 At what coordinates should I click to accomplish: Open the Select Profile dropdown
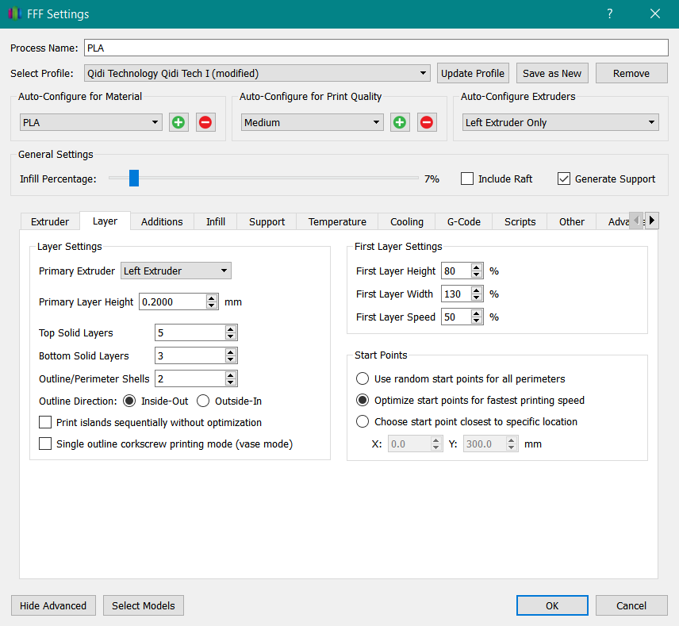tap(257, 74)
